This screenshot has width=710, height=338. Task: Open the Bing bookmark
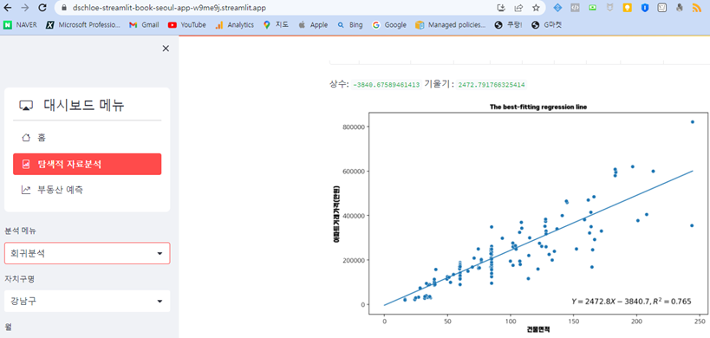click(x=350, y=25)
